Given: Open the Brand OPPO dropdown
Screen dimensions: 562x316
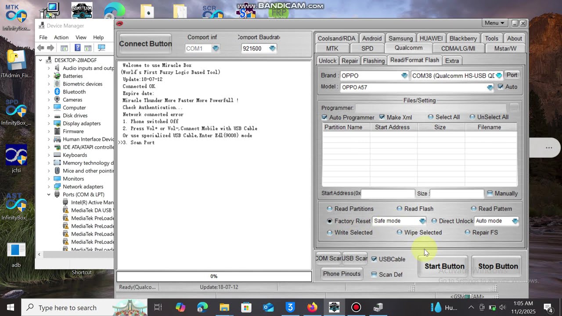Looking at the screenshot, I should click(x=404, y=75).
